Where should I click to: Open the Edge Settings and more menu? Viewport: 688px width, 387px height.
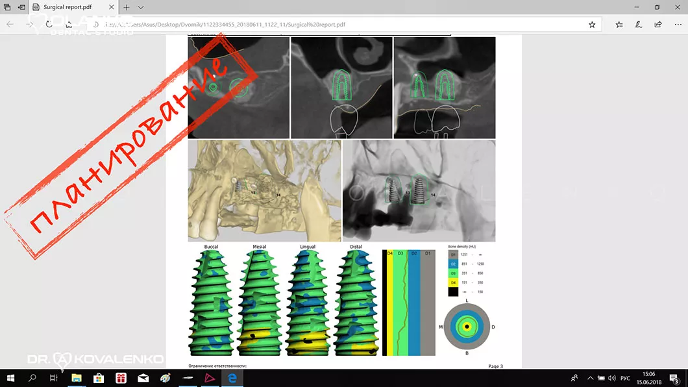tap(676, 25)
